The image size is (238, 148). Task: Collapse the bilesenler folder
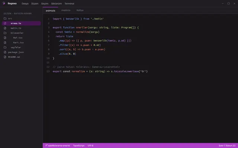[5, 33]
